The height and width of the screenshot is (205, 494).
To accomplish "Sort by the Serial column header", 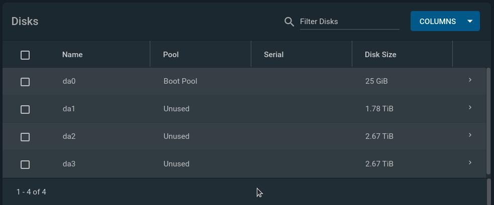I will click(x=273, y=55).
